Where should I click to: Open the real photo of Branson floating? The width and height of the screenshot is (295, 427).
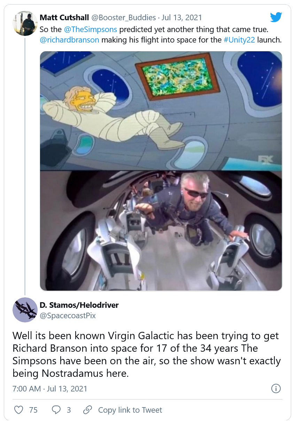tap(161, 230)
